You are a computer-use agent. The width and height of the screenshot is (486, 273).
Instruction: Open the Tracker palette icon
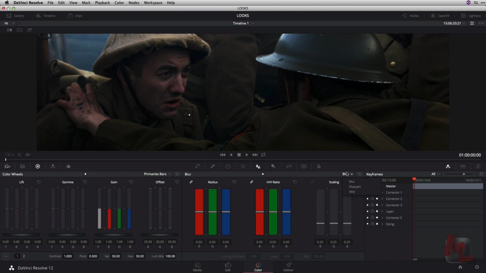click(243, 166)
